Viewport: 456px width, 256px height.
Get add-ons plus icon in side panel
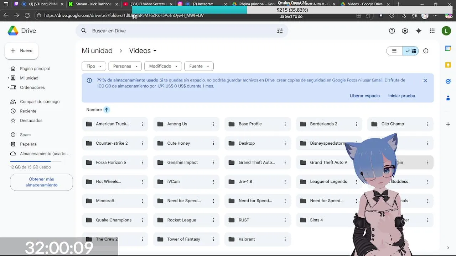pos(448,124)
